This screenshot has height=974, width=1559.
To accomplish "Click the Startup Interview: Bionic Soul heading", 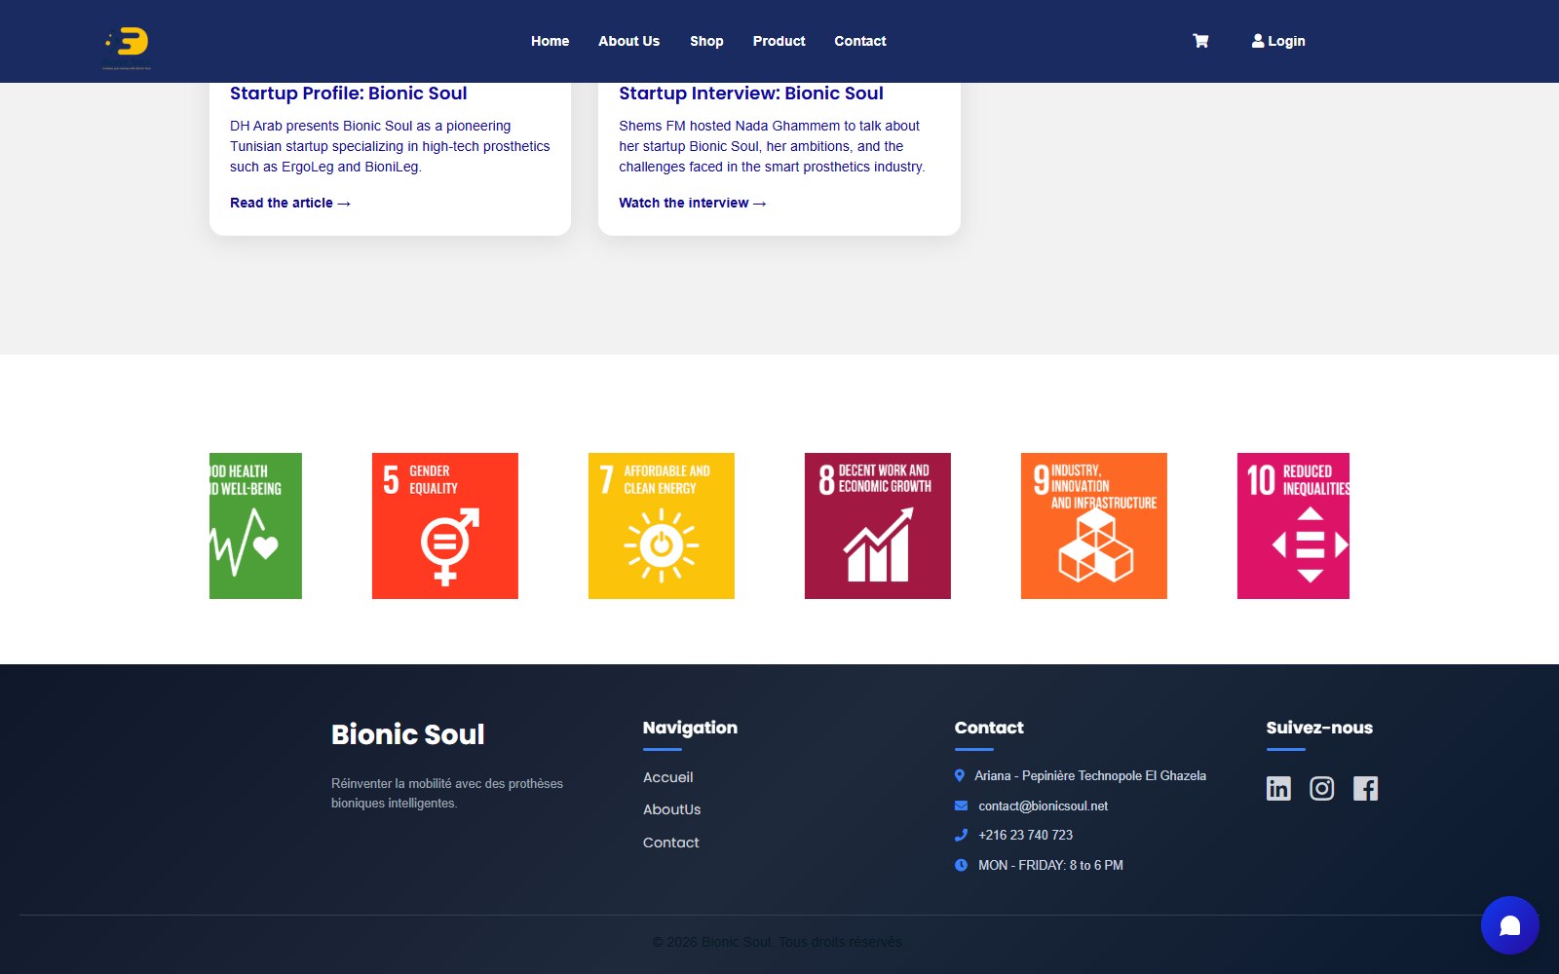I will pyautogui.click(x=751, y=94).
